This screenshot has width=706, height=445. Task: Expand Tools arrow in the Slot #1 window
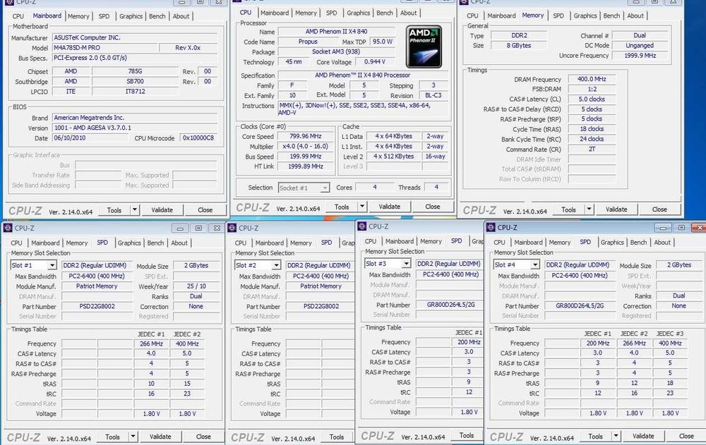[x=133, y=437]
